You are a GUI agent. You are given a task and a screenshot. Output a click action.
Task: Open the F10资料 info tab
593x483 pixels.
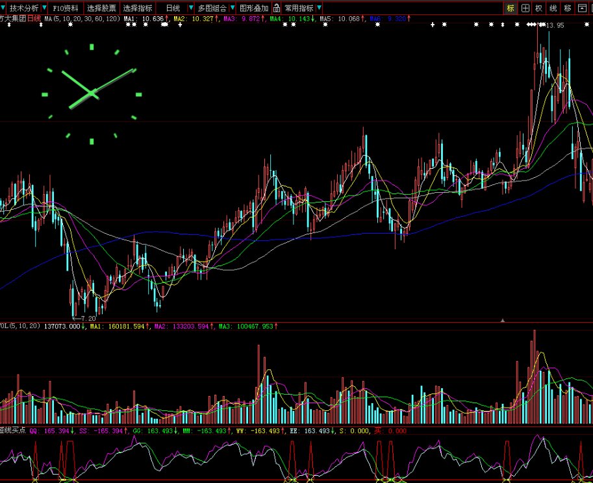point(66,8)
